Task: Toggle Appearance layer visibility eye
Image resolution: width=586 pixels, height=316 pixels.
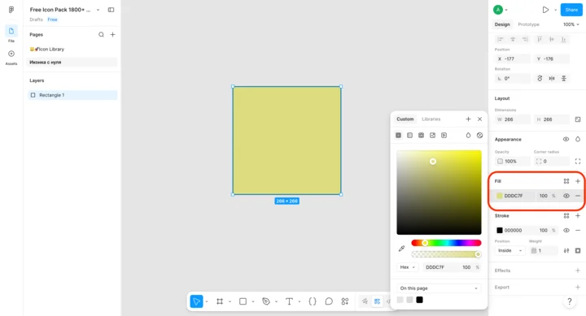Action: pos(566,139)
